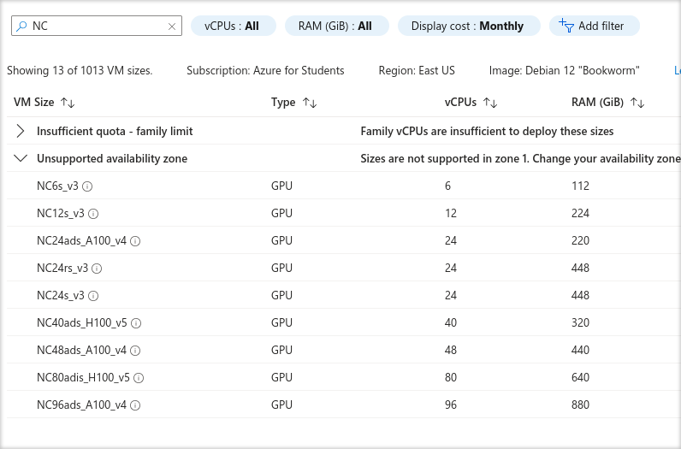
Task: Collapse Unsupported availability zone group
Action: click(21, 158)
